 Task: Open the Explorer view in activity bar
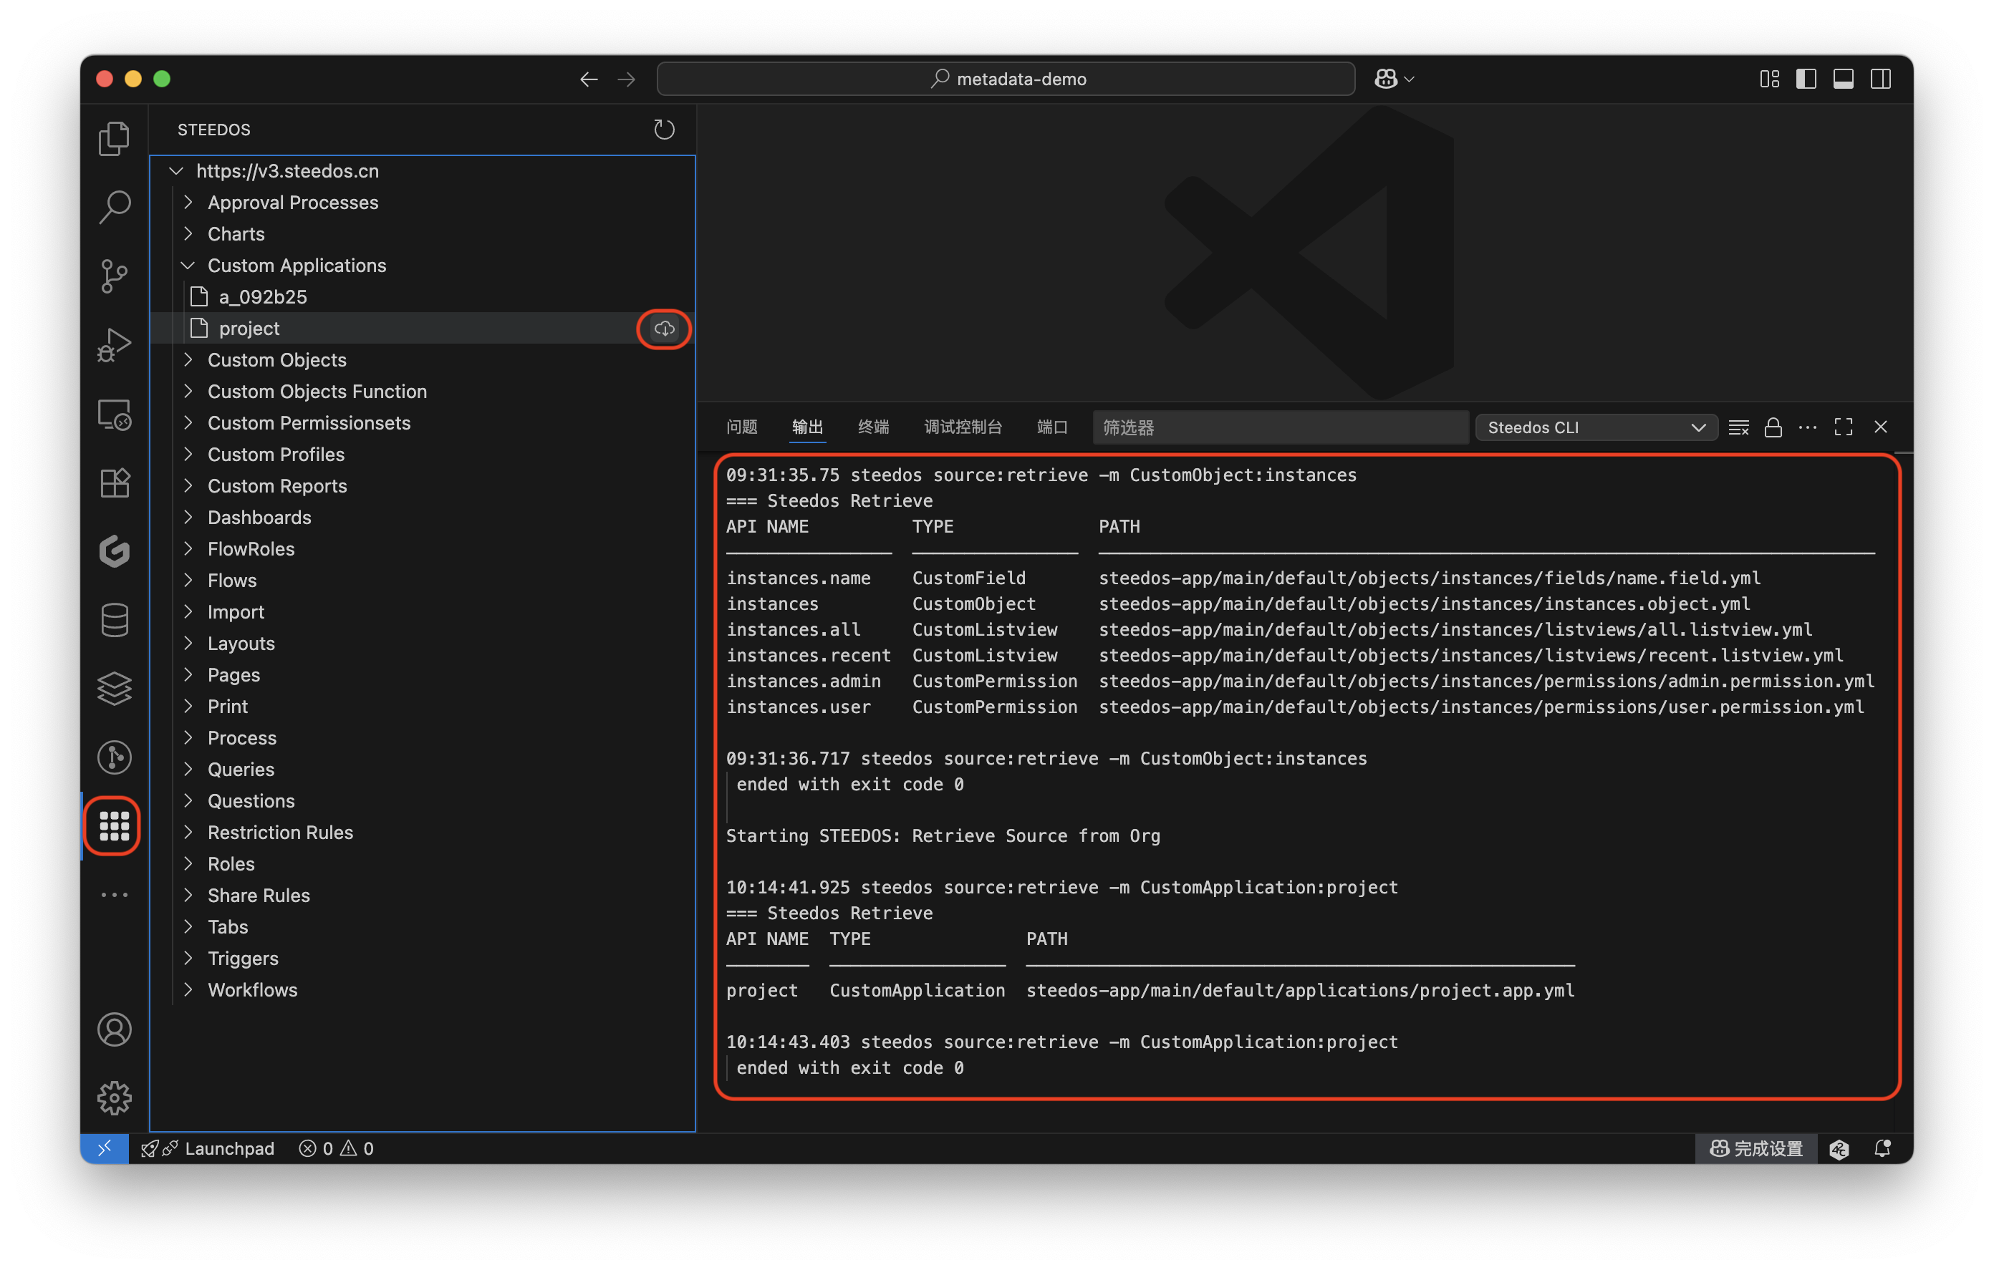pyautogui.click(x=115, y=138)
